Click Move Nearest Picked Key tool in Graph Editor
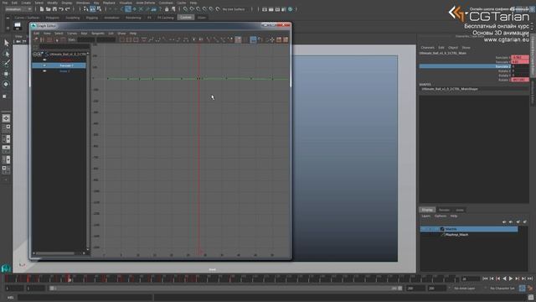The height and width of the screenshot is (302, 536). click(x=35, y=39)
